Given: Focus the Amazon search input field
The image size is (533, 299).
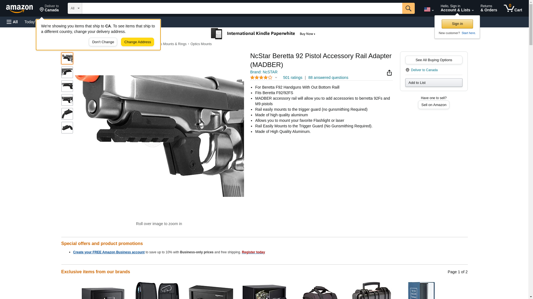Looking at the screenshot, I should click(242, 8).
